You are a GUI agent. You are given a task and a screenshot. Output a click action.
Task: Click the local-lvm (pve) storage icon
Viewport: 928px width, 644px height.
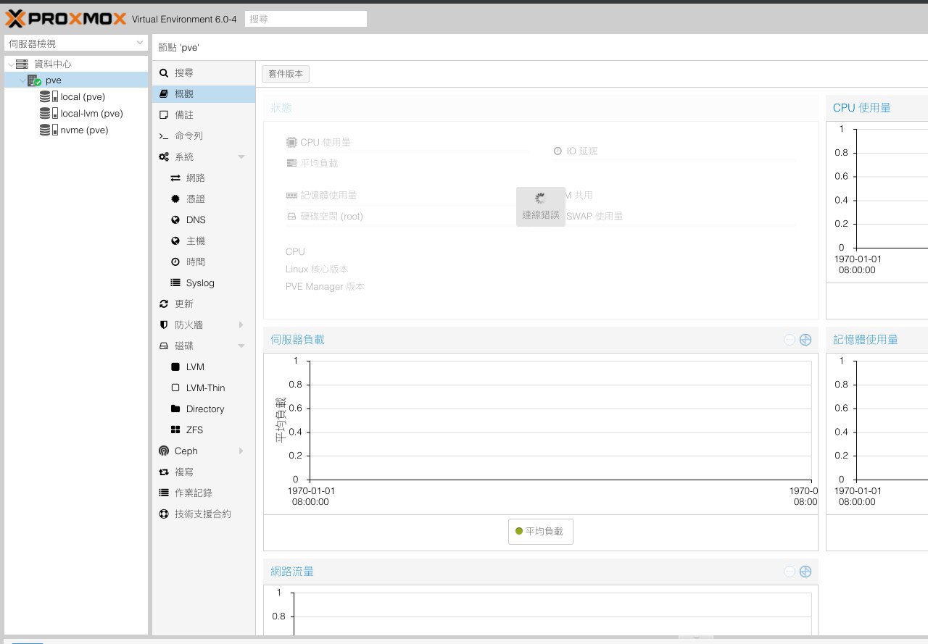[49, 114]
